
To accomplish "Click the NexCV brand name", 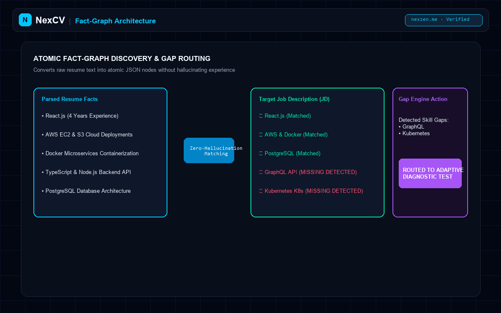I will tap(50, 20).
